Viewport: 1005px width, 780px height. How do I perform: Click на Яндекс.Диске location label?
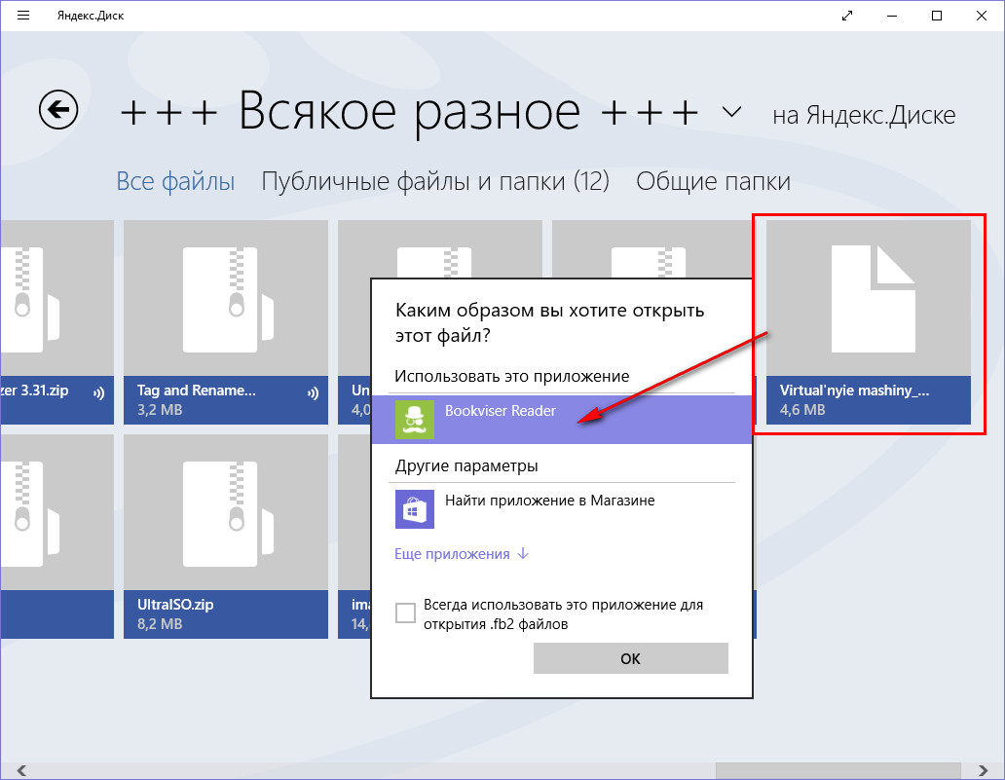point(864,115)
